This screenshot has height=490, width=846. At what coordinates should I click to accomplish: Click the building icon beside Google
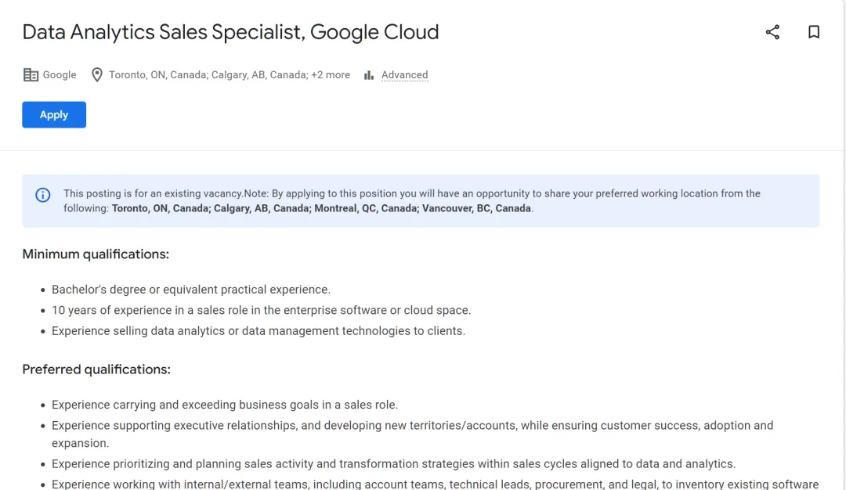click(x=31, y=75)
